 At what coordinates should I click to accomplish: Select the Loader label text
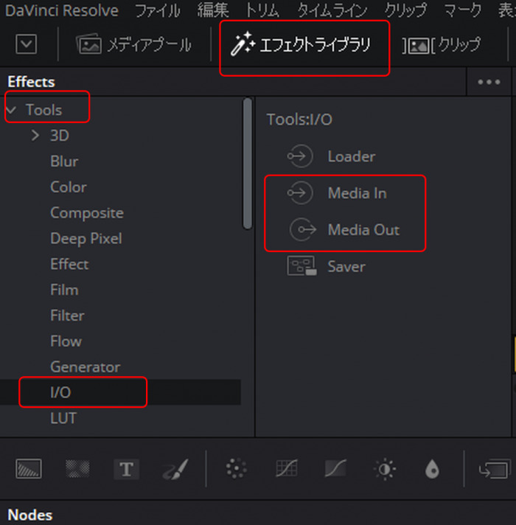pyautogui.click(x=352, y=156)
